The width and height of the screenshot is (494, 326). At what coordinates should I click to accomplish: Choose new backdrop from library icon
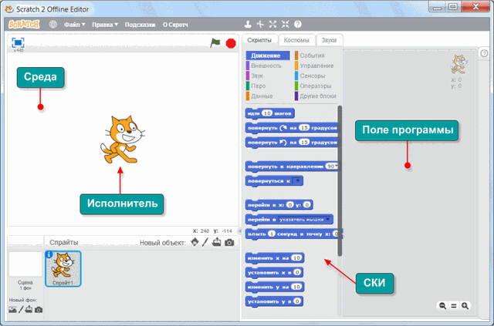point(12,310)
